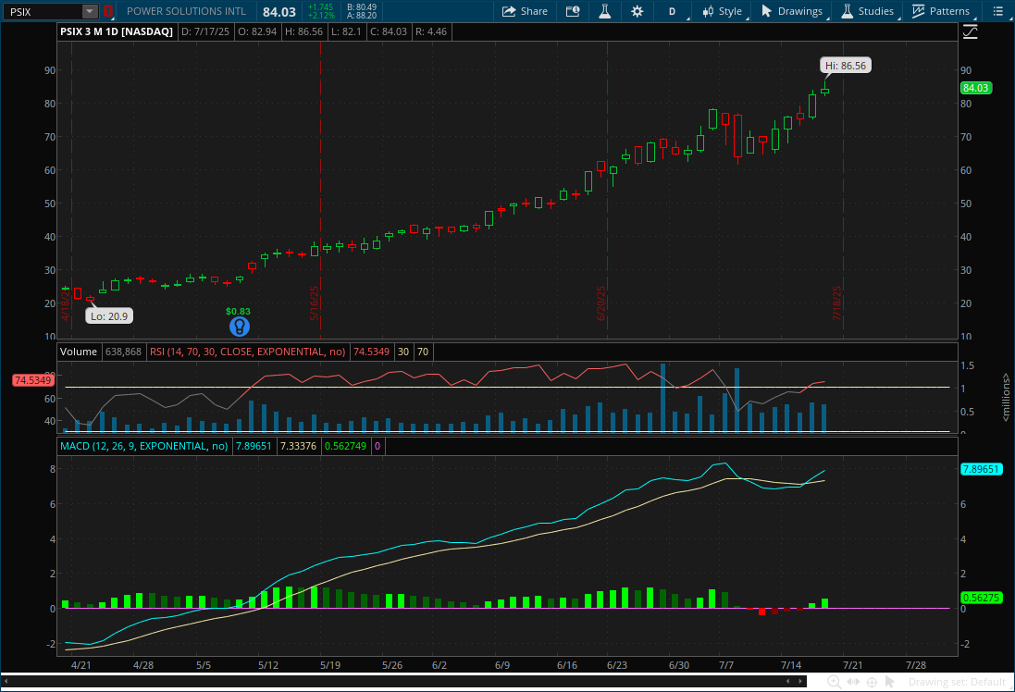Click the H: 86.56 header value
This screenshot has width=1015, height=692.
point(303,31)
